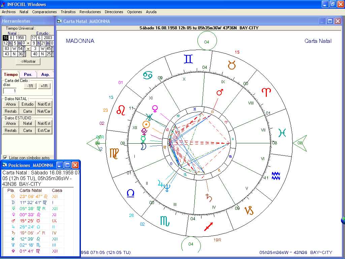Minimize the Posiciones MADONNA window
The image size is (345, 259).
[60, 165]
